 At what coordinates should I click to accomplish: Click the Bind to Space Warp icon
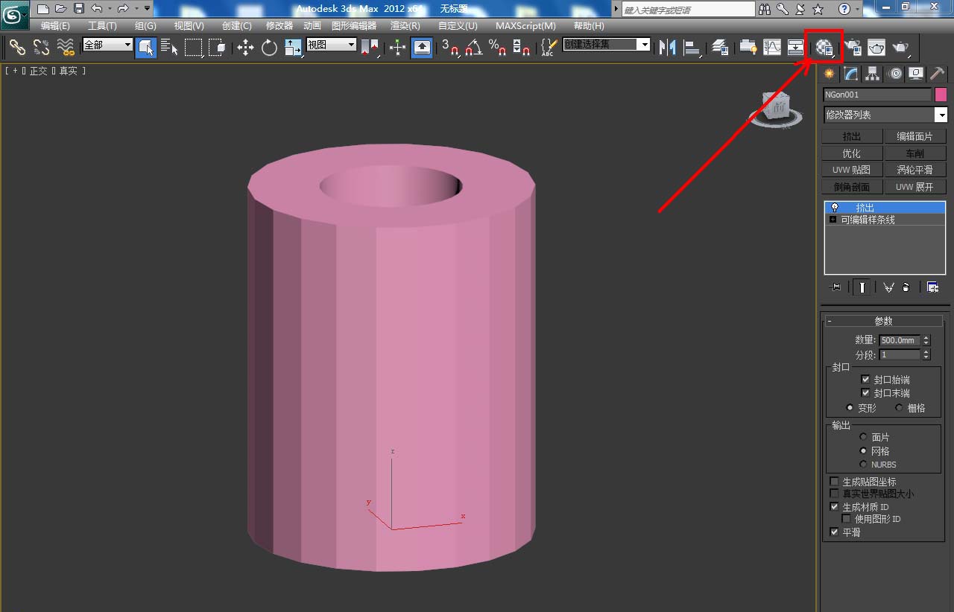66,47
